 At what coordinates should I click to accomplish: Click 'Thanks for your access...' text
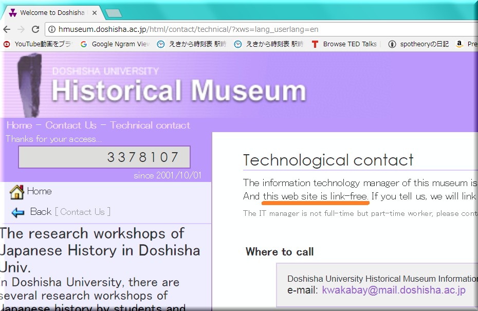click(x=53, y=139)
